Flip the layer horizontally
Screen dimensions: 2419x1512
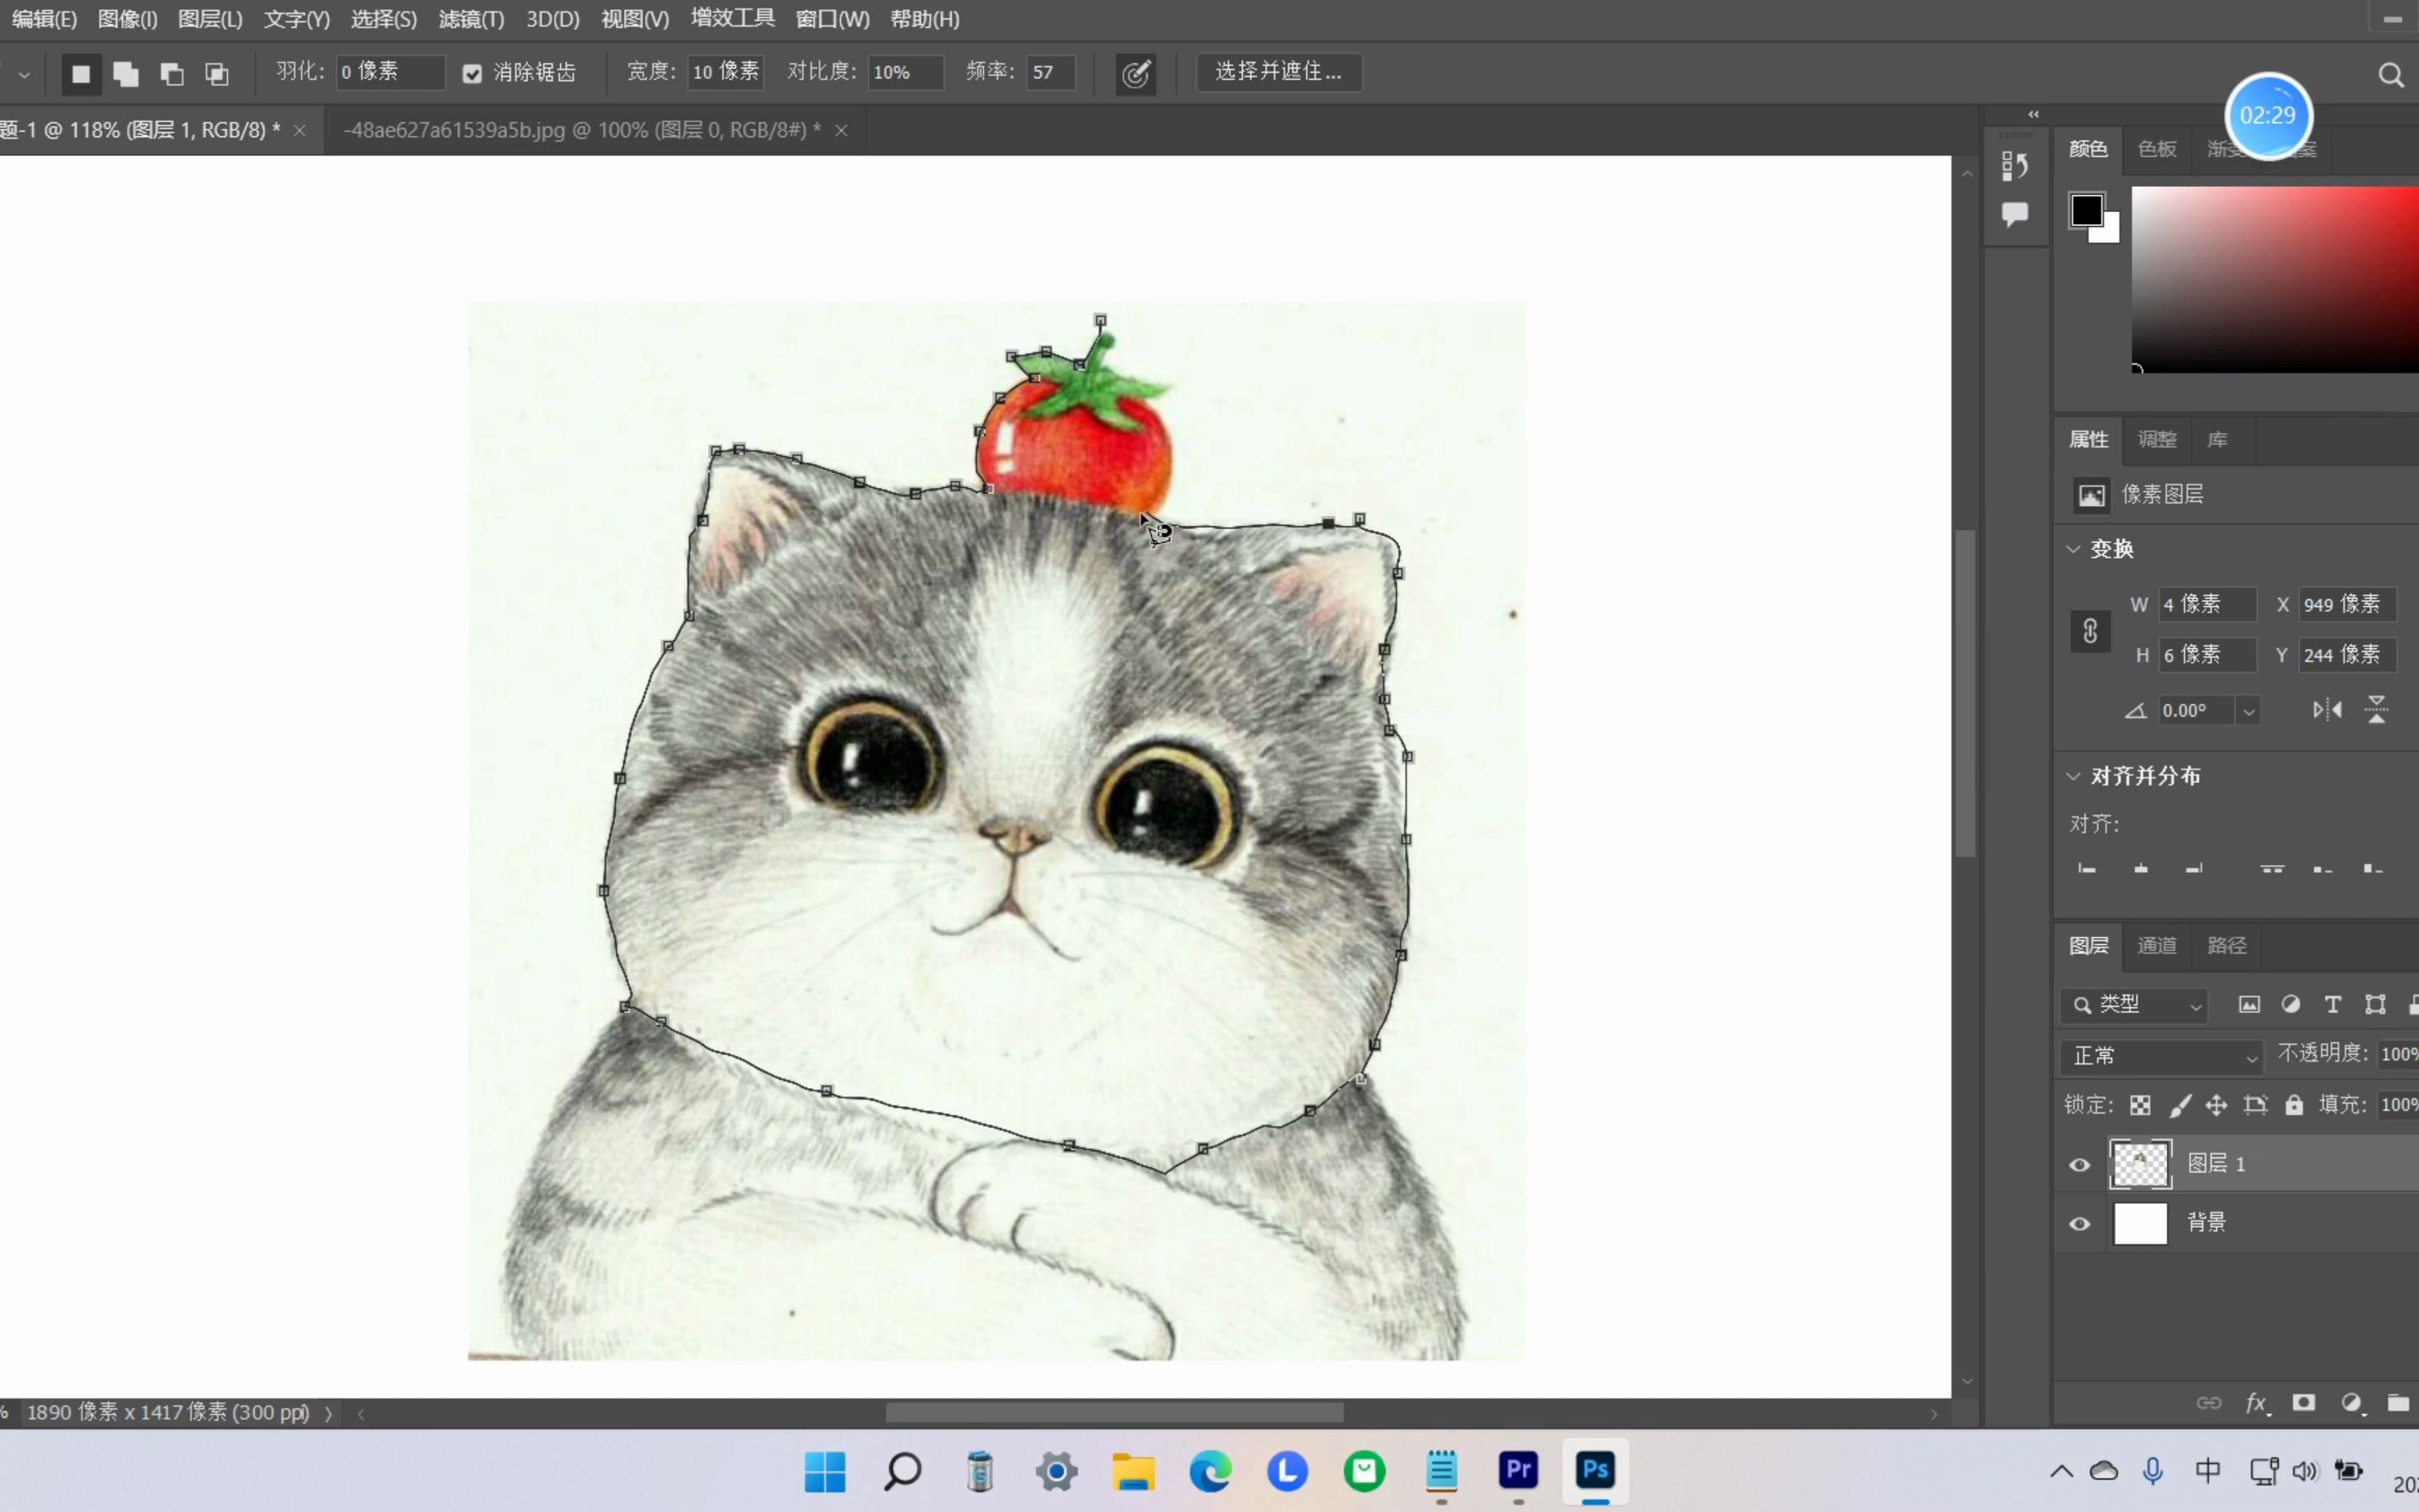(x=2327, y=710)
